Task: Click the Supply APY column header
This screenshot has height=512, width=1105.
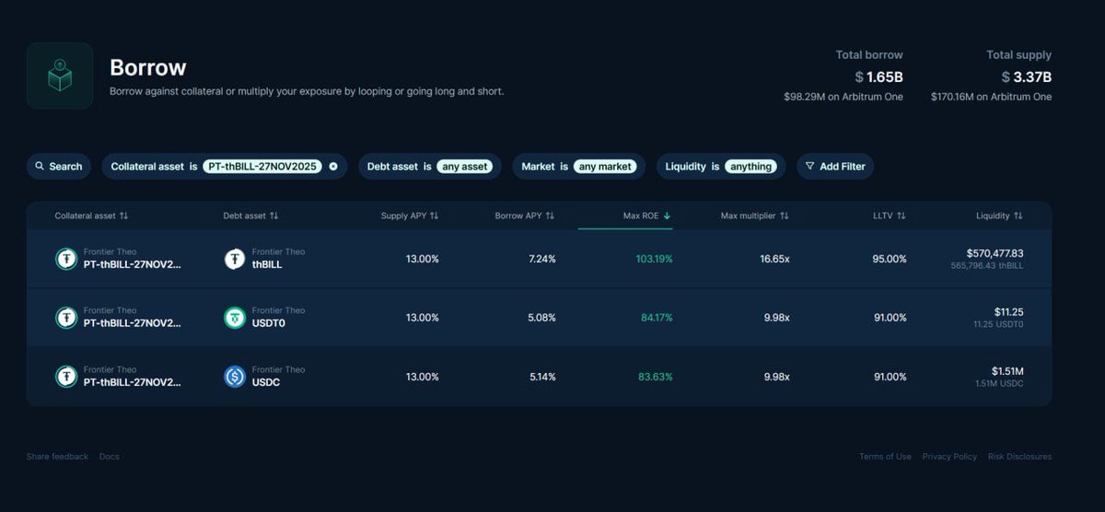Action: [410, 215]
